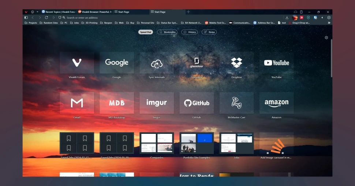Screen dimensions: 355x186
Task: Open start page settings gear
Action: pyautogui.click(x=326, y=38)
